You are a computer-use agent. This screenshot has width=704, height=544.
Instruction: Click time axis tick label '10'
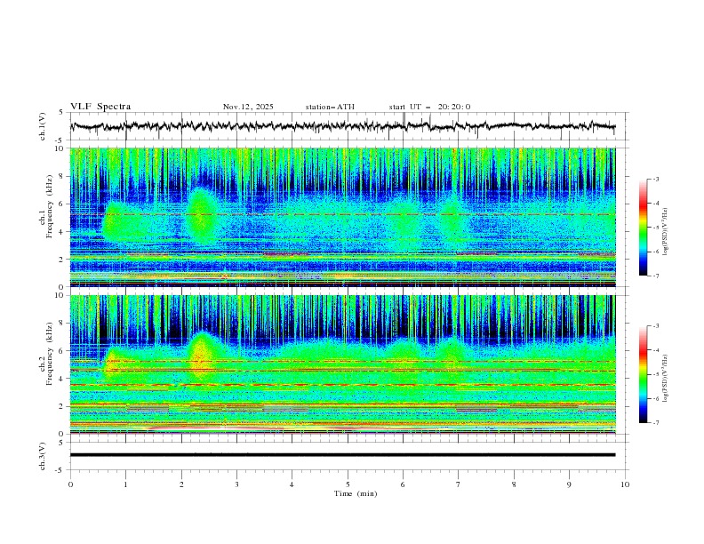625,484
